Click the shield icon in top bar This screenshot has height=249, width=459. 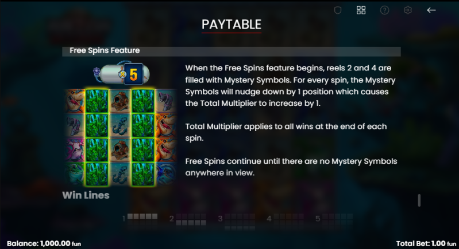[338, 10]
